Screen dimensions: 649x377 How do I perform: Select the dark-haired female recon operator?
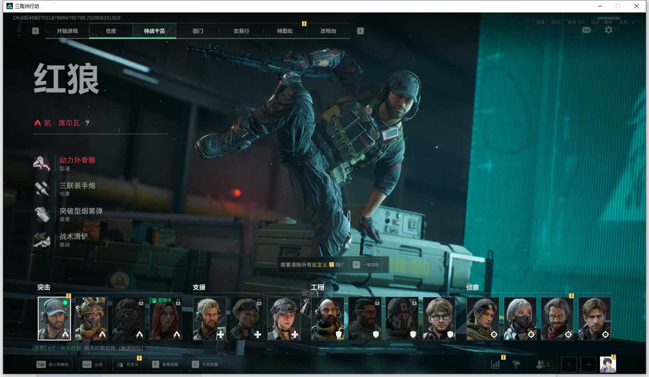pos(483,318)
